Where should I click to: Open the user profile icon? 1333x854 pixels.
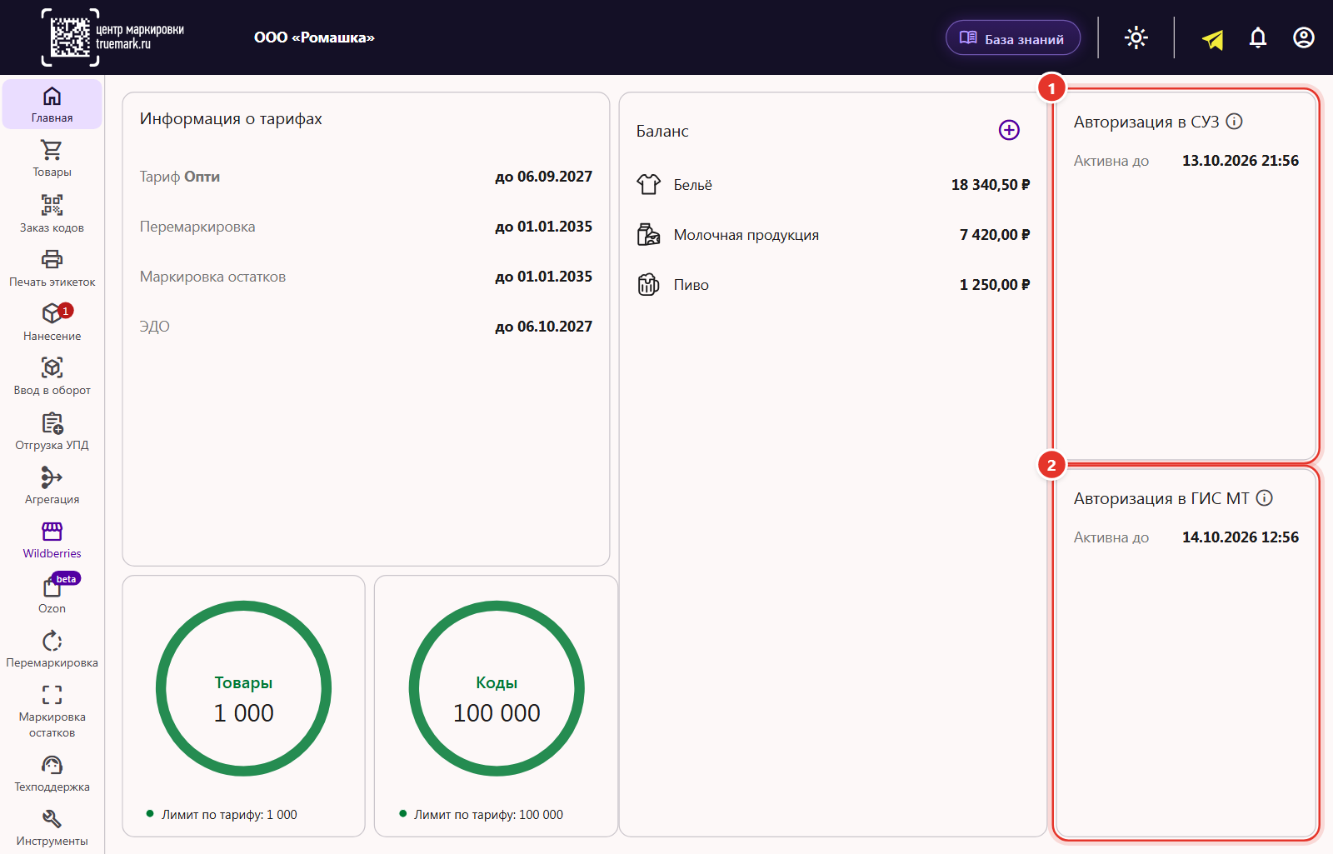click(x=1304, y=37)
